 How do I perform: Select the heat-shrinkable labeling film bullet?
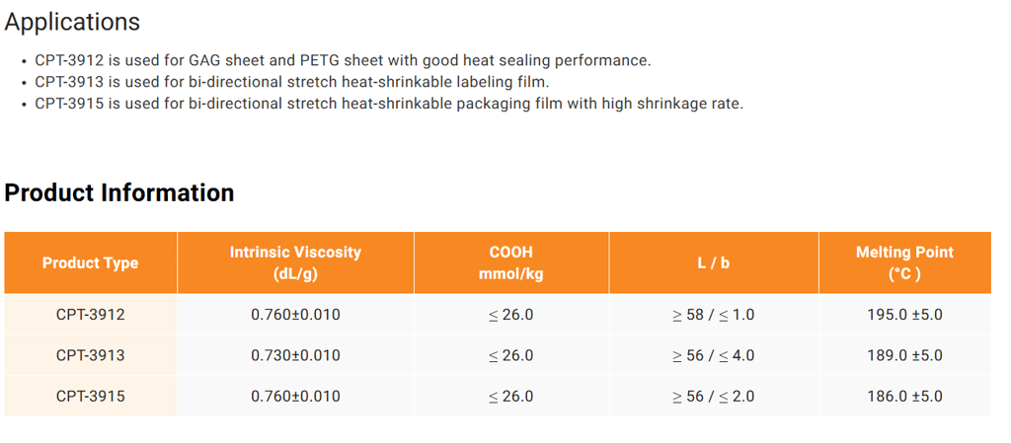coord(292,83)
